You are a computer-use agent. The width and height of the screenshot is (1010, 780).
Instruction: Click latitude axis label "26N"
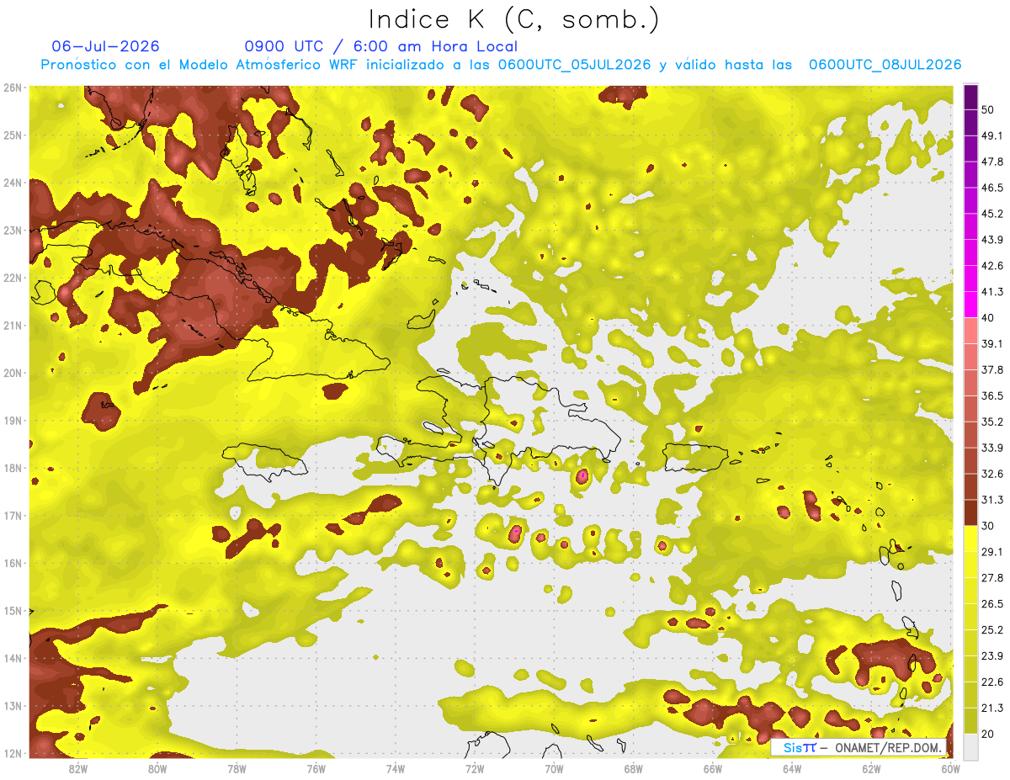pyautogui.click(x=13, y=88)
